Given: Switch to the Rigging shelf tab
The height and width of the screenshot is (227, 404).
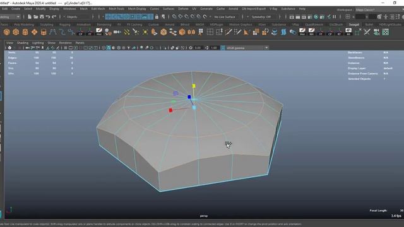Looking at the screenshot, I should pyautogui.click(x=65, y=25).
